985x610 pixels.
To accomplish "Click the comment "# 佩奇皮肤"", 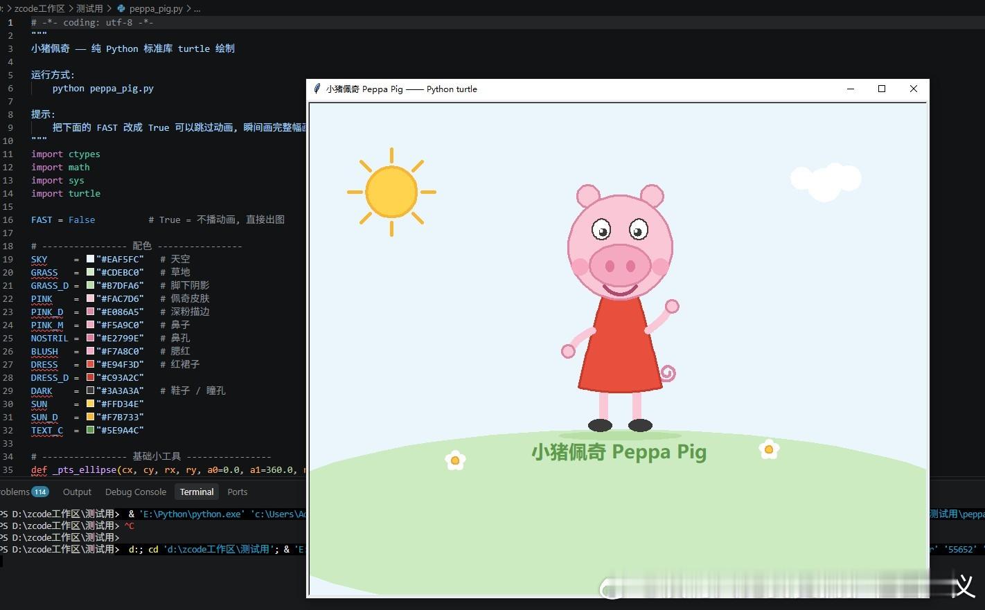I will [x=185, y=298].
